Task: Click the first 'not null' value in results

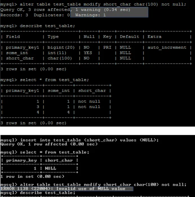Action: (x=89, y=101)
